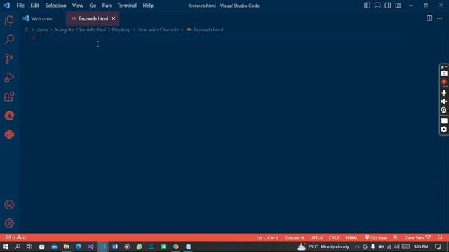
Task: Click the VS Code logo icon in the title bar
Action: 6,6
